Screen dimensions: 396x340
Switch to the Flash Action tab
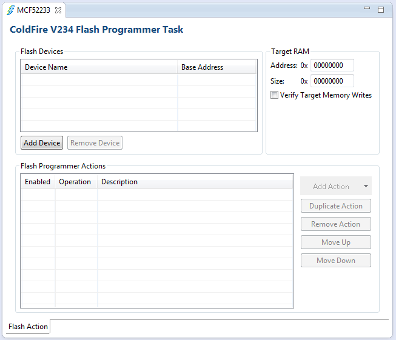(28, 327)
